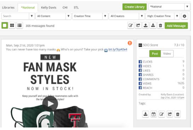
Task: Click the 7.3 / 10 score value
Action: pyautogui.click(x=179, y=45)
